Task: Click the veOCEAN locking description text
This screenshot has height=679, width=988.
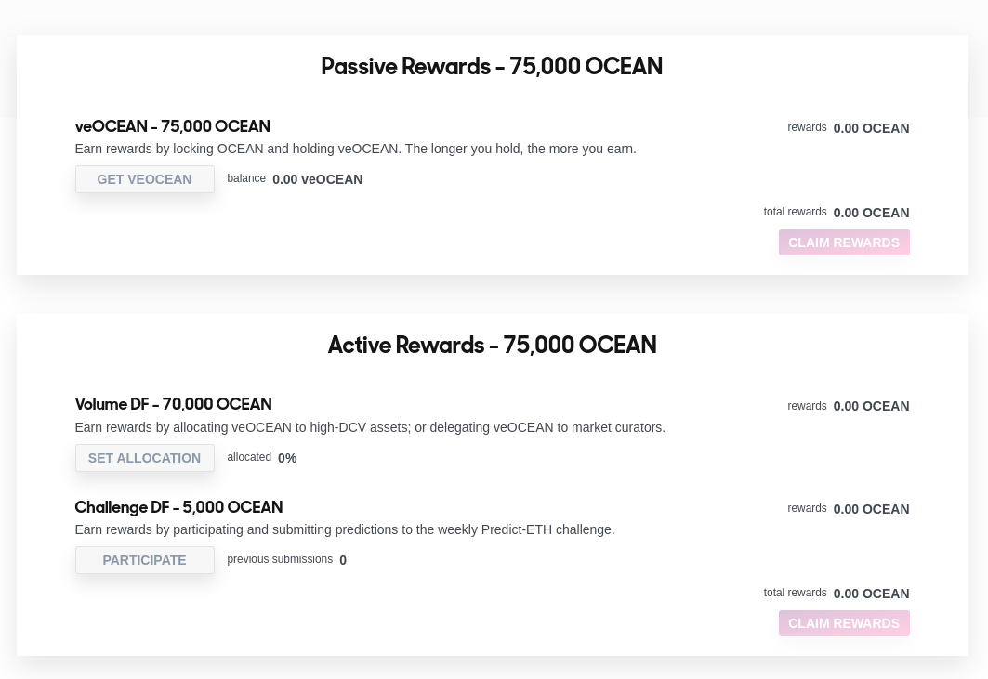Action: (355, 149)
